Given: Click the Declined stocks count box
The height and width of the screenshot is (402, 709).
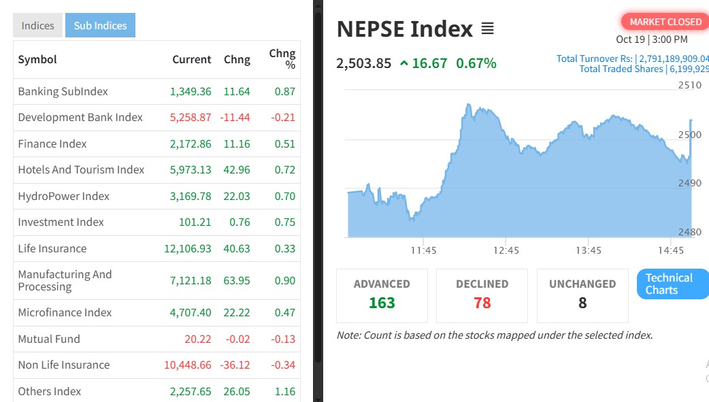Looking at the screenshot, I should point(482,295).
